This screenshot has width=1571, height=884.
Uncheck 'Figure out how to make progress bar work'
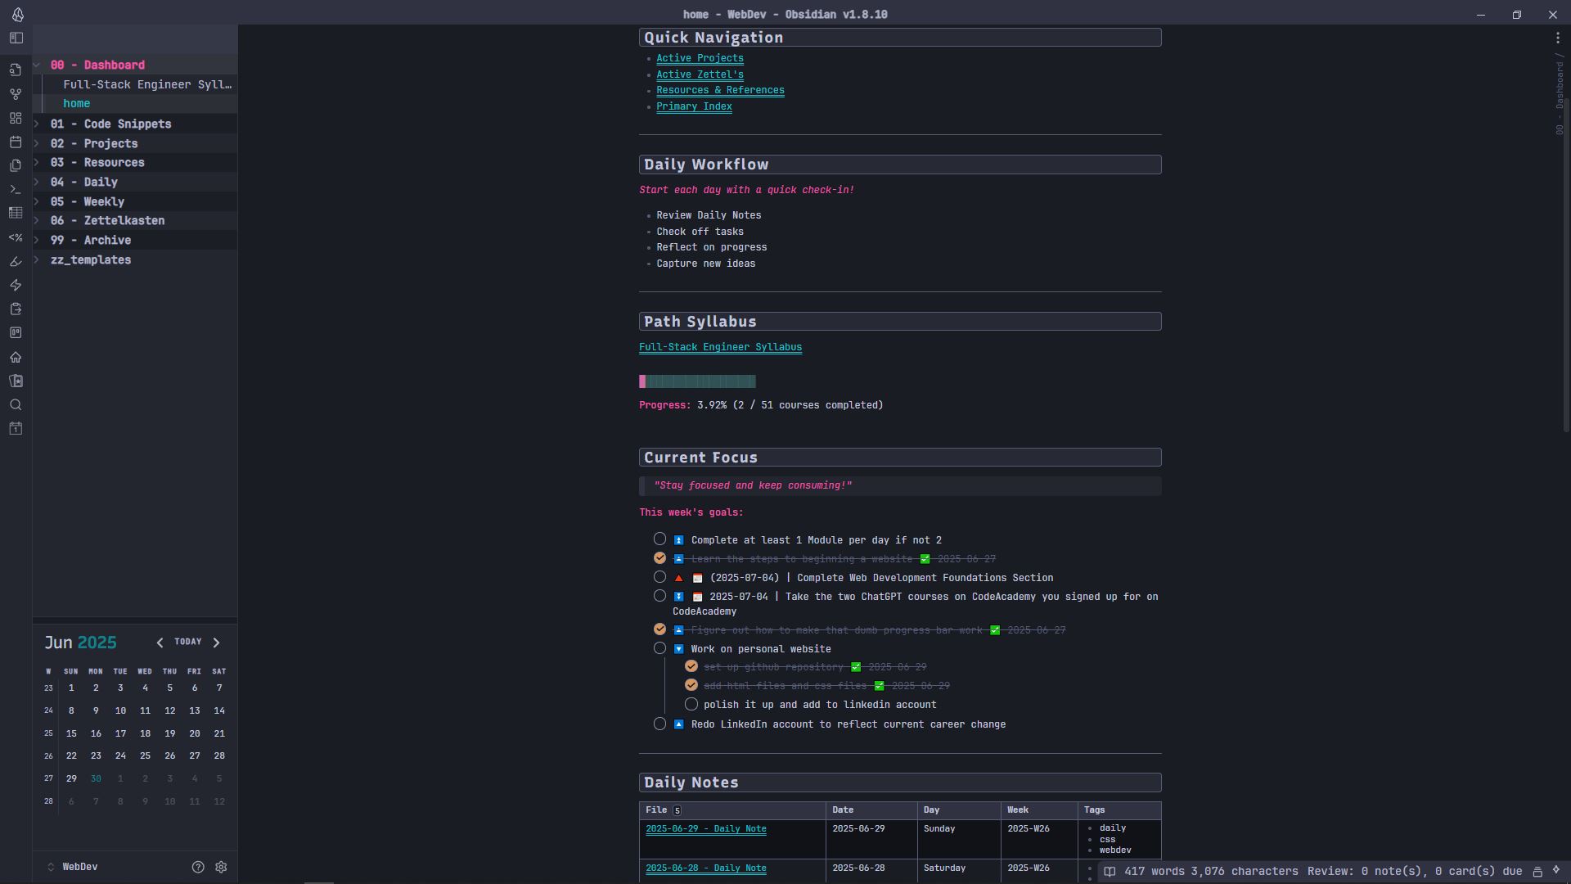[x=659, y=629]
